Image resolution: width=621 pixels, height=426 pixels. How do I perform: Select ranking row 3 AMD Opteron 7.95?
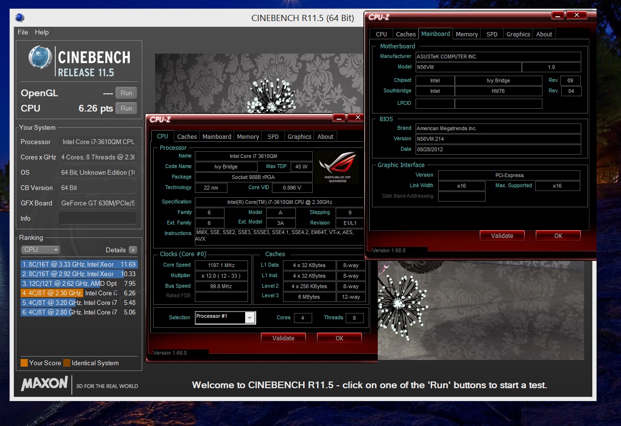pyautogui.click(x=79, y=283)
